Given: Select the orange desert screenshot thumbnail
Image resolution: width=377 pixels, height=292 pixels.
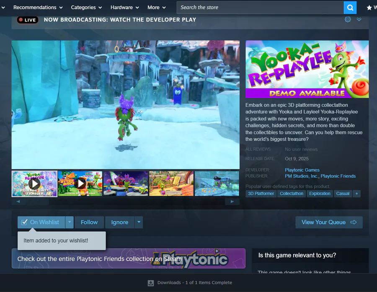Looking at the screenshot, I should 171,184.
